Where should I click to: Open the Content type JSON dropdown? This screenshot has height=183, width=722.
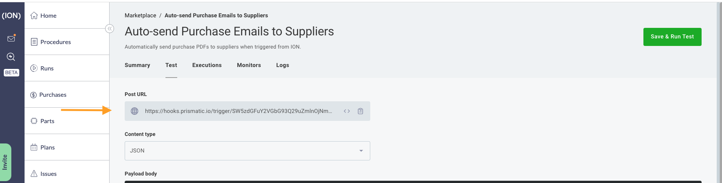pos(247,151)
